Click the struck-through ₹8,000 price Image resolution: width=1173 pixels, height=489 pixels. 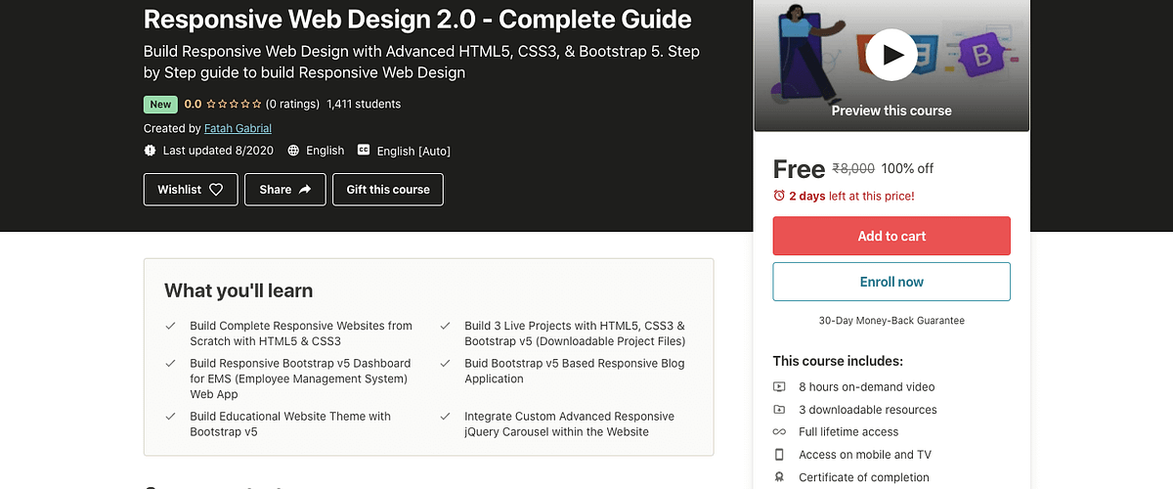[x=853, y=168]
